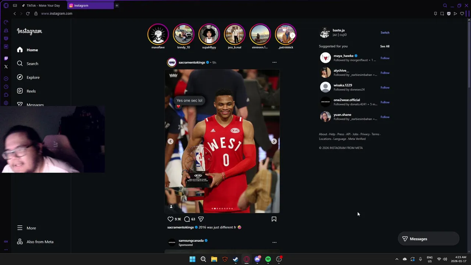Expand the More menu in Instagram sidebar
The image size is (471, 265).
(x=26, y=228)
